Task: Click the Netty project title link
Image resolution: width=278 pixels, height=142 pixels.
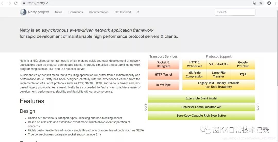Action: click(38, 12)
